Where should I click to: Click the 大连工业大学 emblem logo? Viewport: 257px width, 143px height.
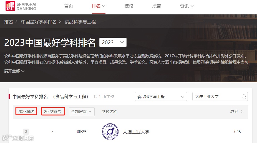pos(110,132)
